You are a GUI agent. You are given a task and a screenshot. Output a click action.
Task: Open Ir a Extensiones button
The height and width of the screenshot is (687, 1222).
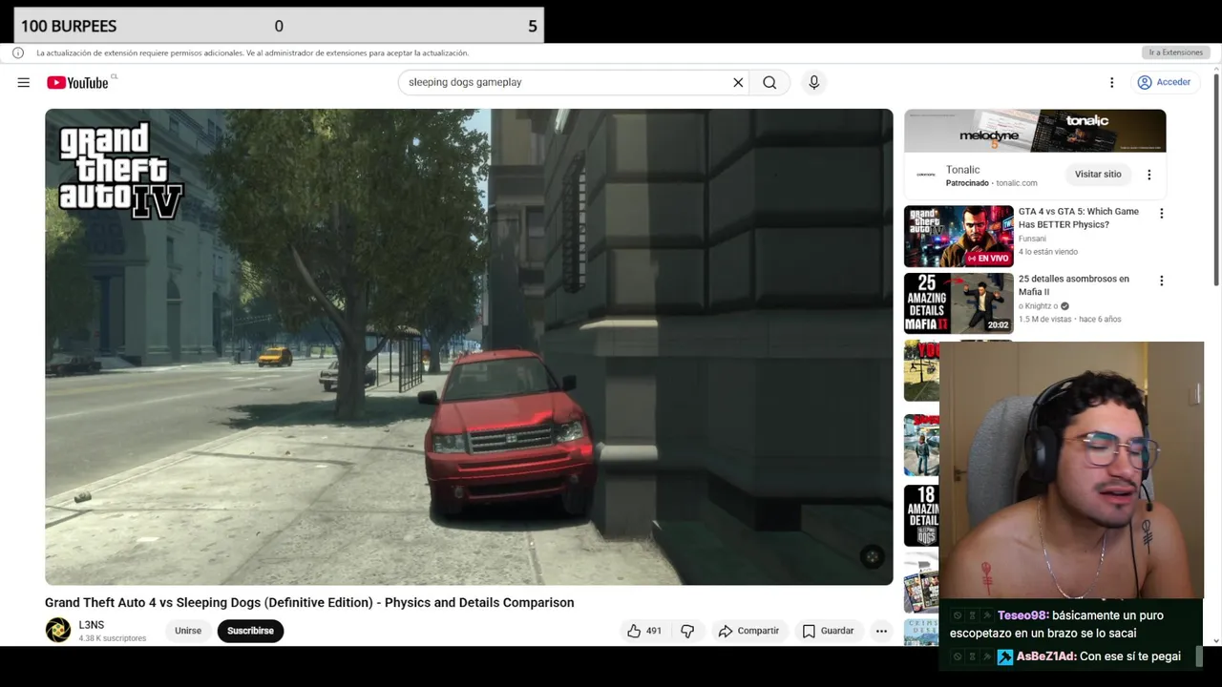[x=1176, y=52]
